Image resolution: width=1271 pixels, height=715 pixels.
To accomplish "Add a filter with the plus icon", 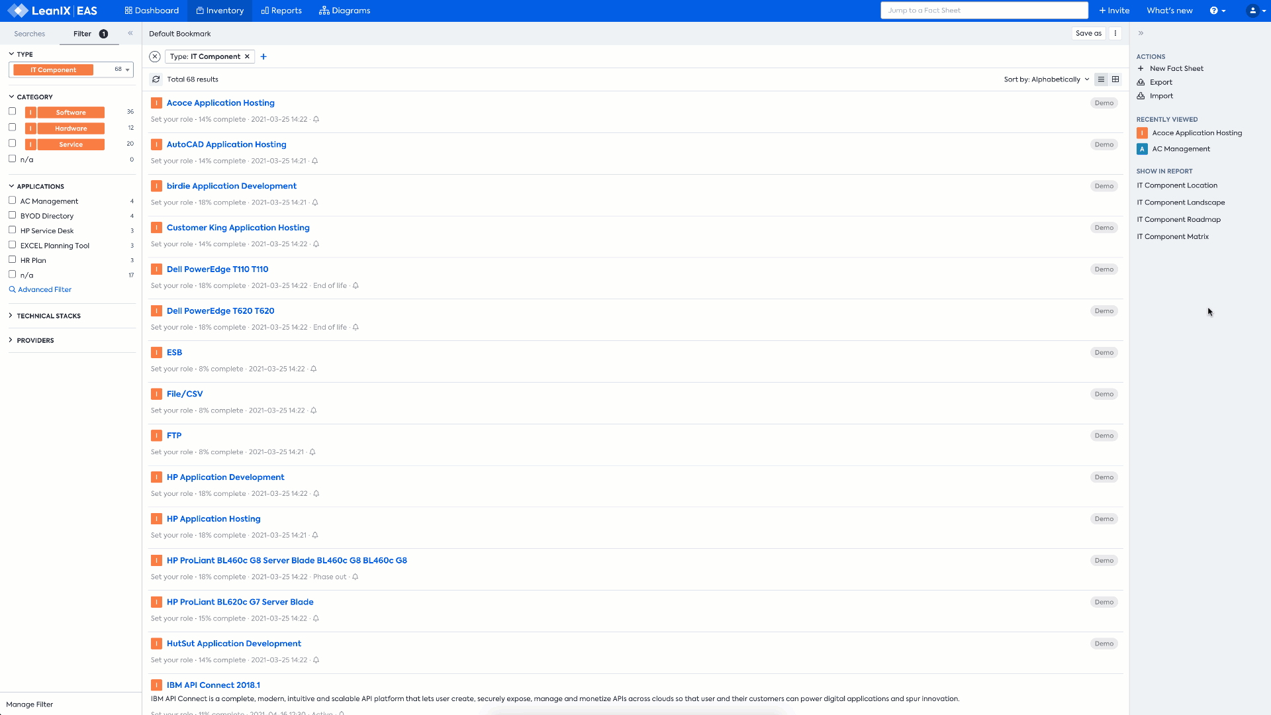I will click(263, 57).
